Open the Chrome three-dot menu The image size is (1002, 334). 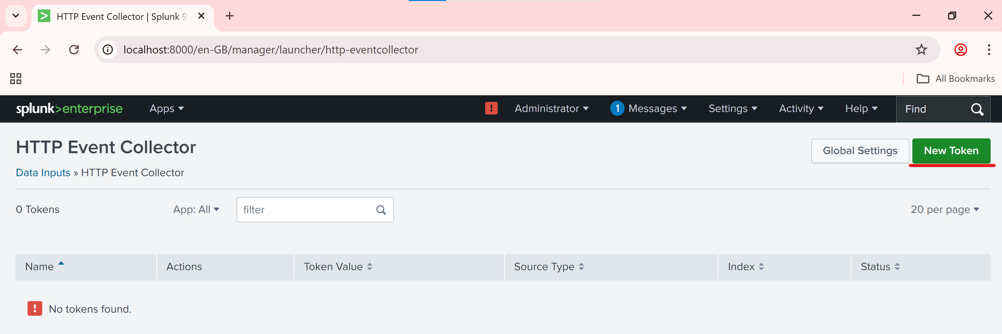coord(989,50)
